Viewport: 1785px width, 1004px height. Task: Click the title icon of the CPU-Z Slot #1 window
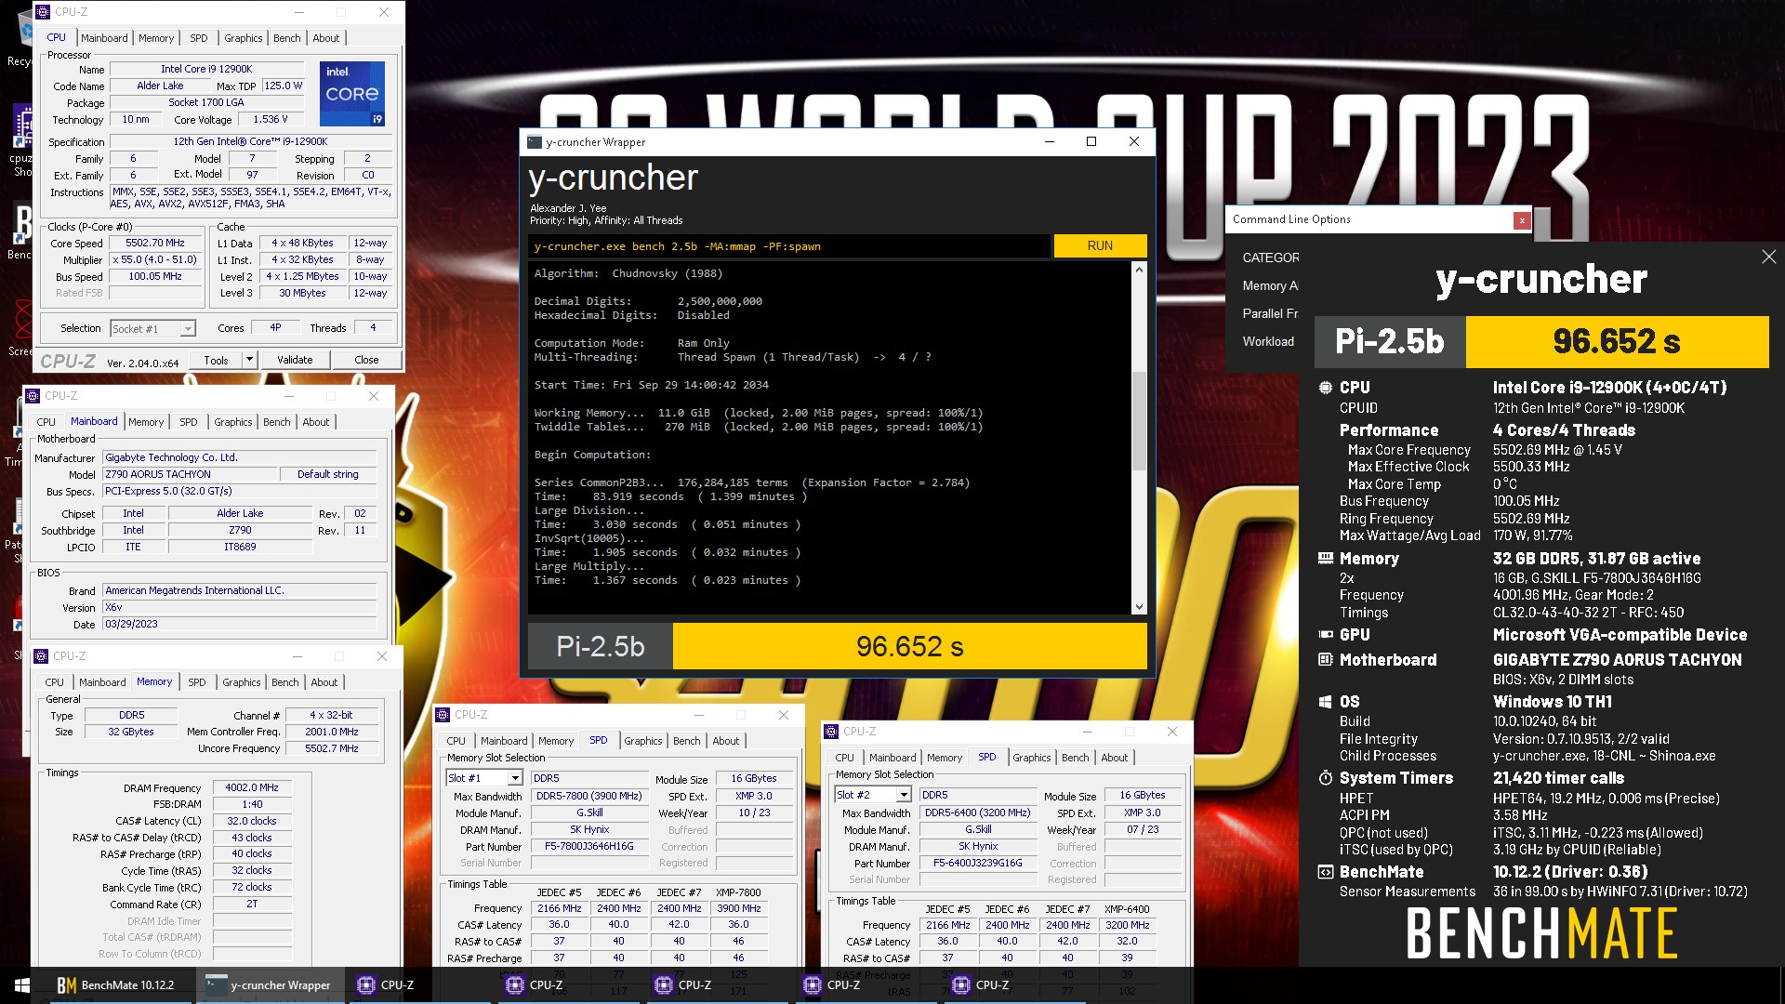443,715
